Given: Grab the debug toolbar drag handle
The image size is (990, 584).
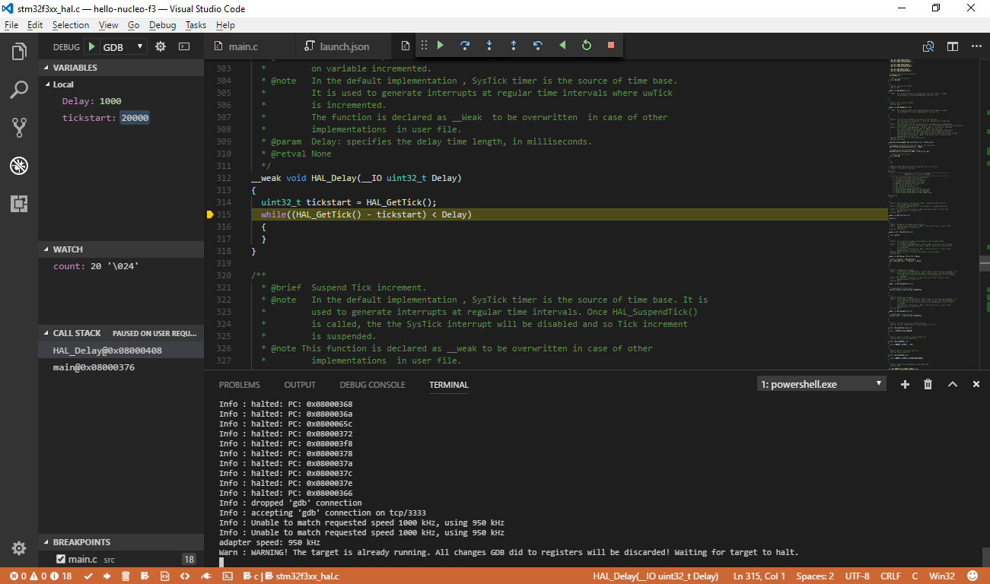Looking at the screenshot, I should (x=424, y=46).
